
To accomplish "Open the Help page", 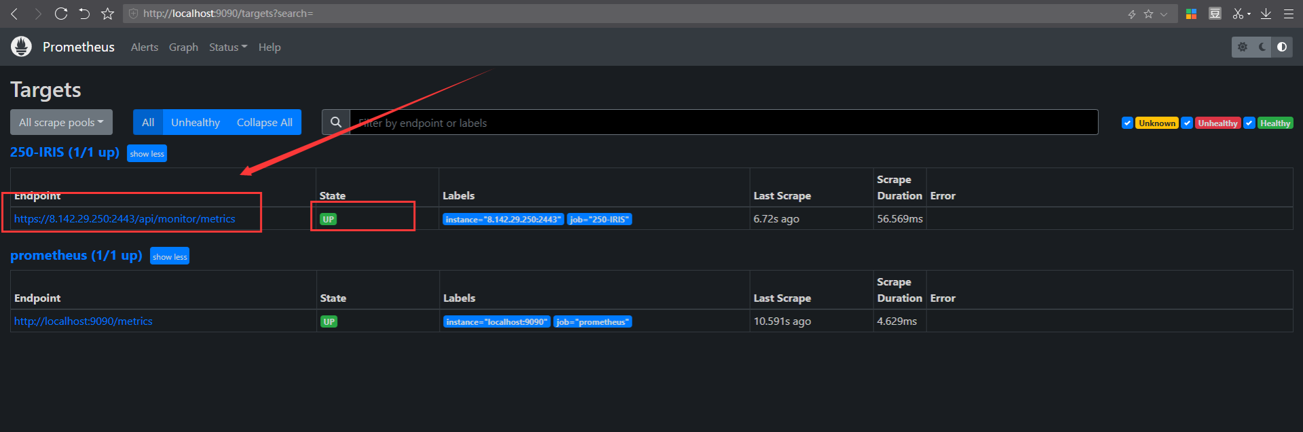I will [269, 47].
